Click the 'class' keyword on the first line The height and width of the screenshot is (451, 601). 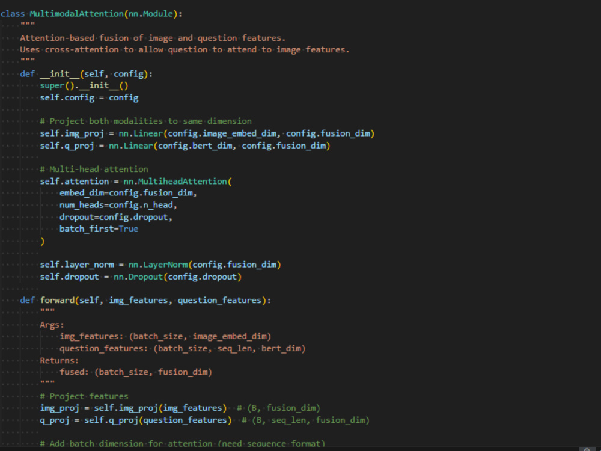coord(13,14)
